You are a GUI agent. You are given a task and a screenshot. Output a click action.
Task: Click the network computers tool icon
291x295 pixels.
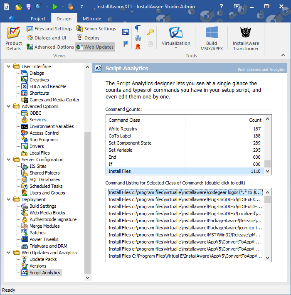[138, 38]
